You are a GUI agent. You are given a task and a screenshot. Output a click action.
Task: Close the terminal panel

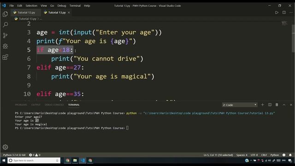click(291, 105)
